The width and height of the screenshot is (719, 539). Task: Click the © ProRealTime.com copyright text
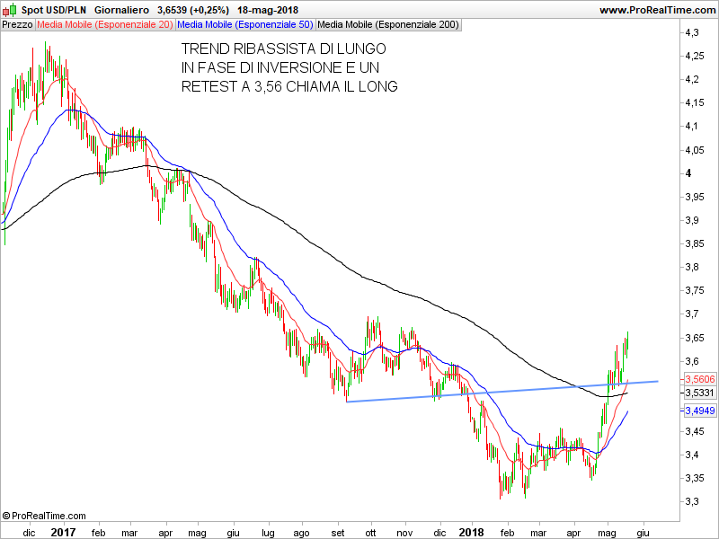coord(44,516)
